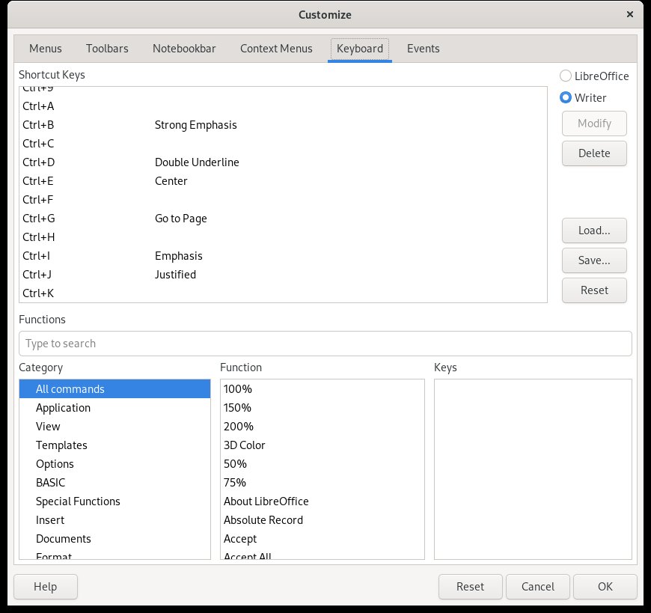Select the Writer radio button

pyautogui.click(x=566, y=97)
